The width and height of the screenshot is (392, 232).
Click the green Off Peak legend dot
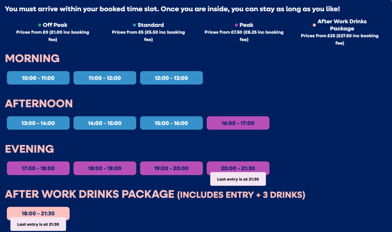point(39,25)
